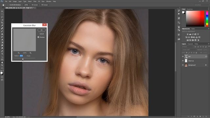
Task: Open the Actions panel play icon
Action: click(x=179, y=14)
